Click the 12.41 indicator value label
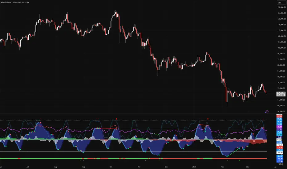This screenshot has width=287, height=169. 280,137
